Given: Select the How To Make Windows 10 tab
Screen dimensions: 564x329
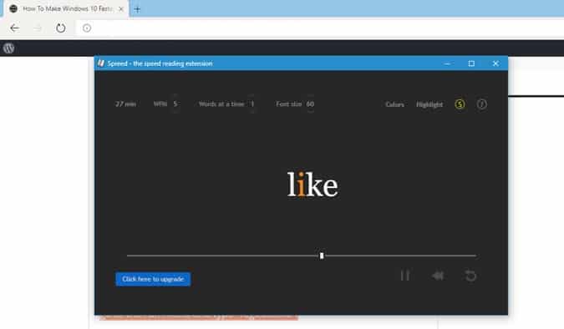Looking at the screenshot, I should click(66, 9).
